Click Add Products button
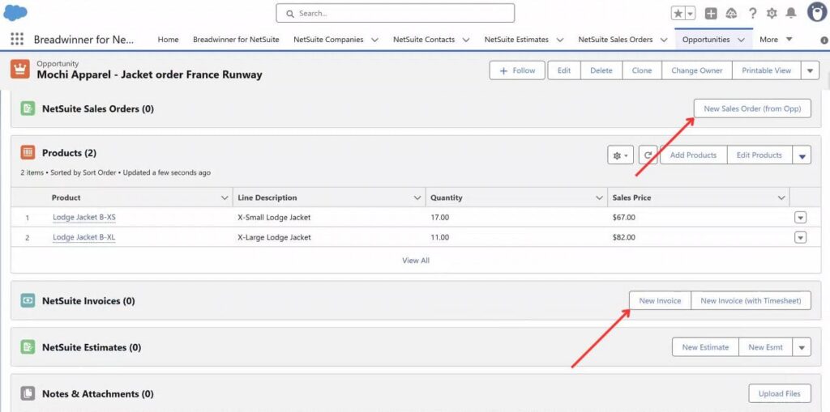The height and width of the screenshot is (412, 830). click(x=694, y=155)
